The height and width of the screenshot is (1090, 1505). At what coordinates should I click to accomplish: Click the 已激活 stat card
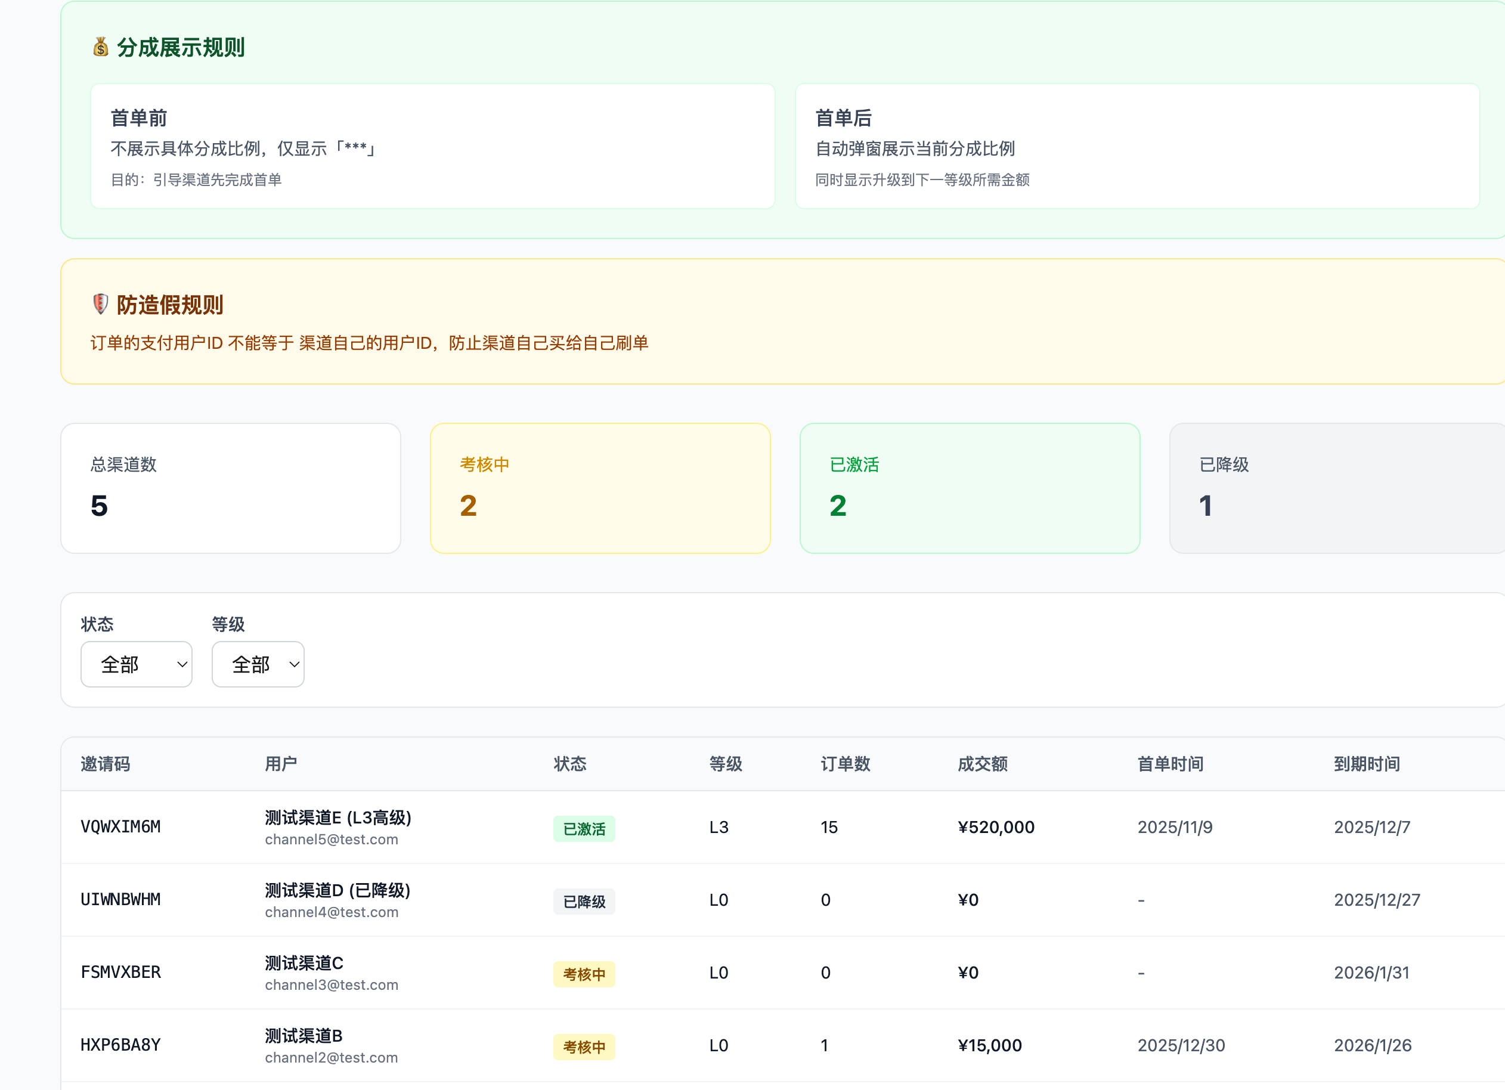tap(970, 488)
